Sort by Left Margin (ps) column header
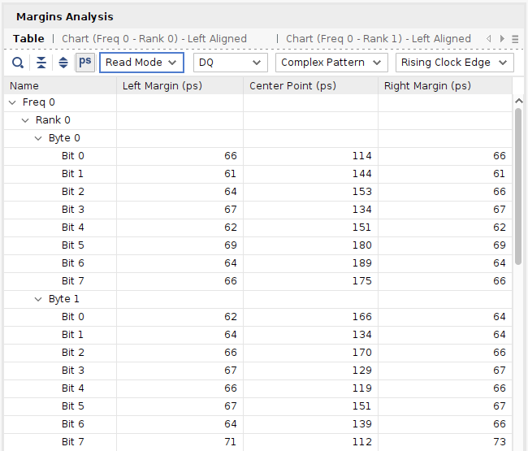Viewport: 528px width, 451px height. coord(180,85)
